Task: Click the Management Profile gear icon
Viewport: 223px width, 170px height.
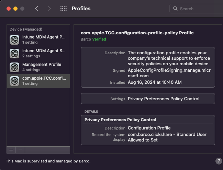Action: point(14,67)
